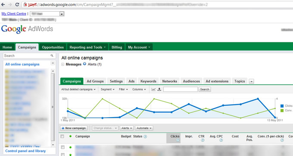This screenshot has width=293, height=156.
Task: Click the New campaign button
Action: 74,128
